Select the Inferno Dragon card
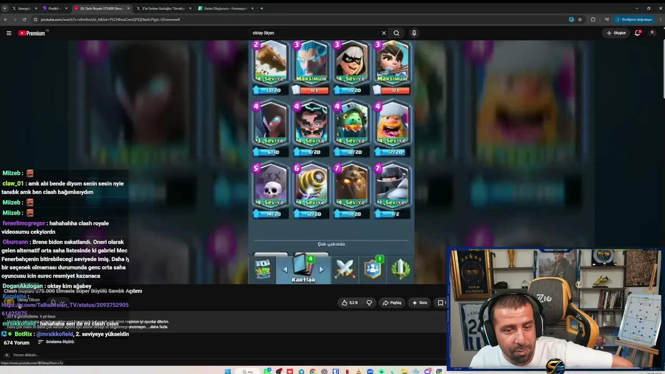Viewport: 665px width, 374px height. pyautogui.click(x=352, y=129)
